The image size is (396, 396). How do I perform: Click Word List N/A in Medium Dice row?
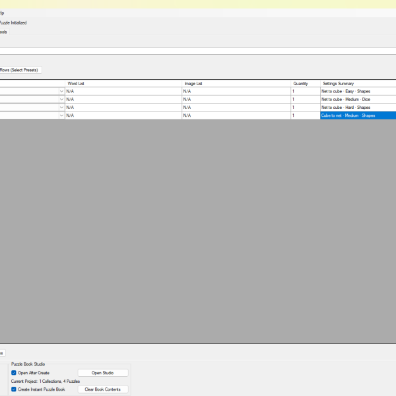click(123, 99)
